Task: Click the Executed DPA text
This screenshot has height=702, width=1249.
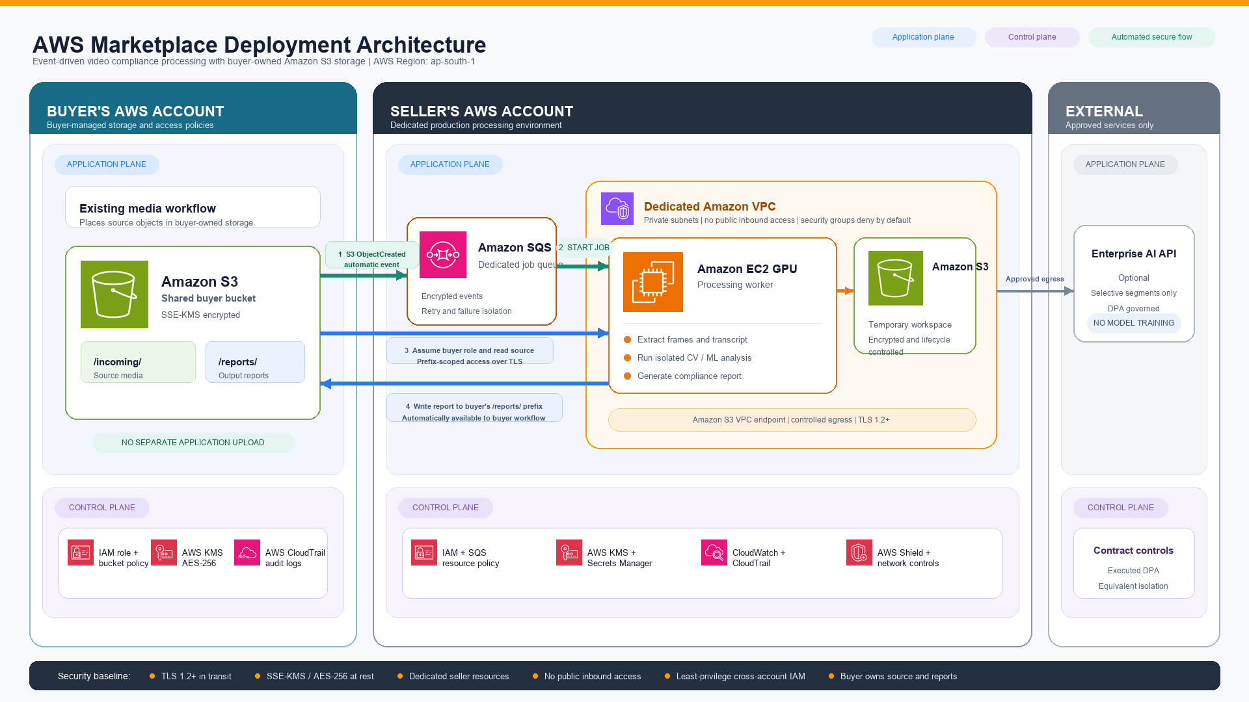Action: point(1133,571)
